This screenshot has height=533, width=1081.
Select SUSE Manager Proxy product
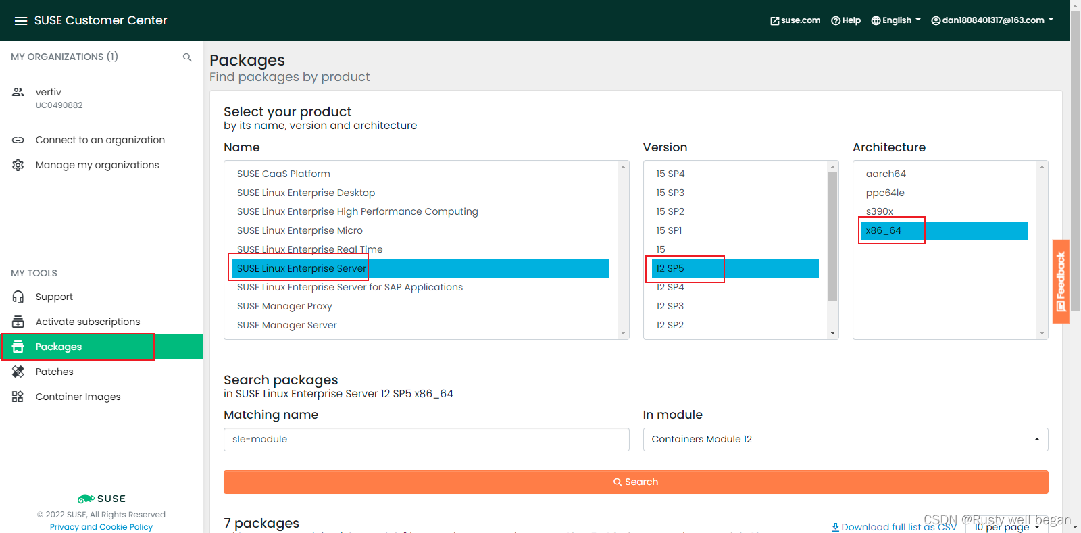pos(421,306)
